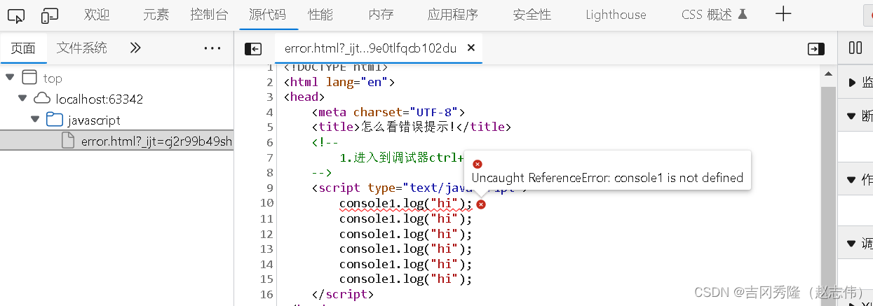Select the 页面 navigator tab
Image resolution: width=873 pixels, height=306 pixels.
click(x=23, y=48)
